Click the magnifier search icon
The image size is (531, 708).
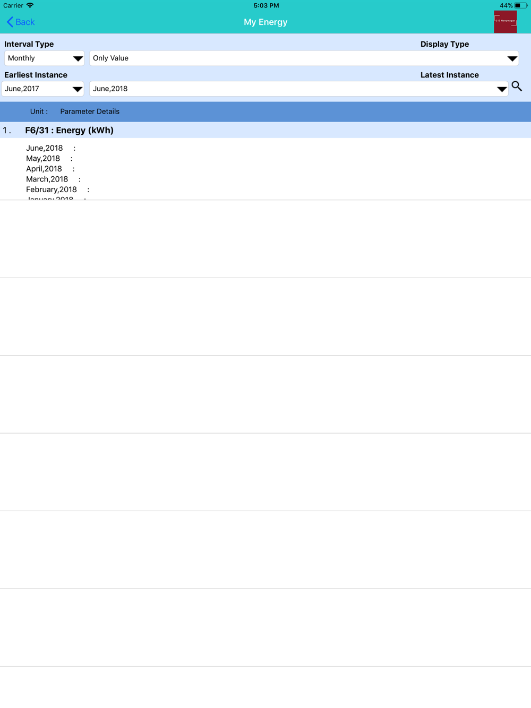pyautogui.click(x=517, y=86)
